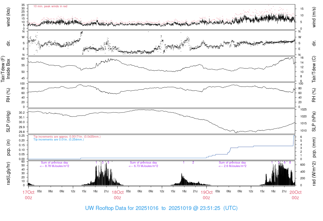Select the wind (m/s) axis label
The height and width of the screenshot is (221, 323).
[314, 16]
